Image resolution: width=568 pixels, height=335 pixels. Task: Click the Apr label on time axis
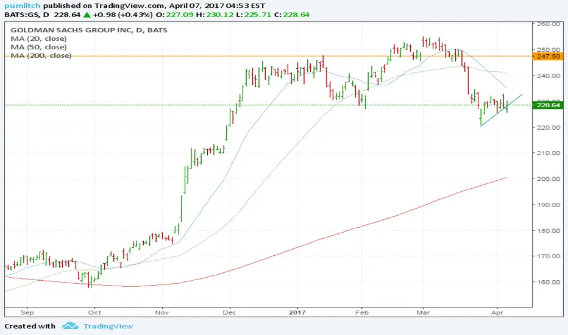[x=497, y=312]
